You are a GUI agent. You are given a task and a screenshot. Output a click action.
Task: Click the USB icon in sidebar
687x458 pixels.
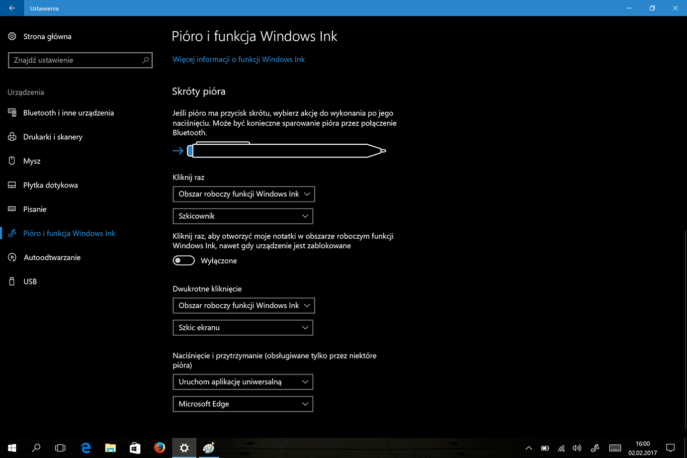pyautogui.click(x=12, y=282)
